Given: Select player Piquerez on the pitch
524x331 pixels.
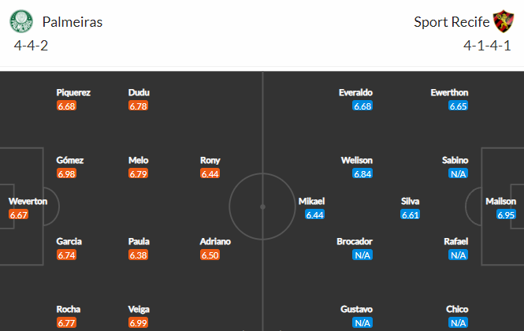Looking at the screenshot, I should [73, 93].
